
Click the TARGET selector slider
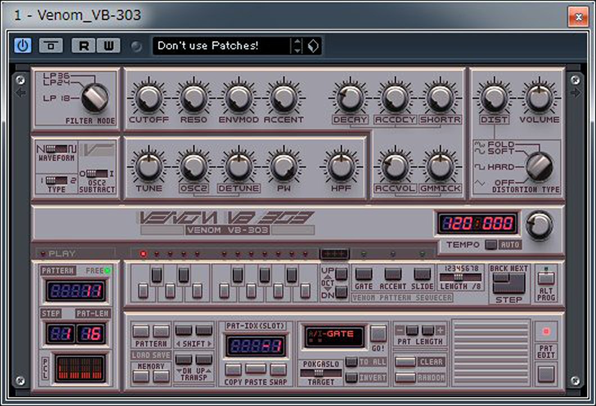coord(321,373)
